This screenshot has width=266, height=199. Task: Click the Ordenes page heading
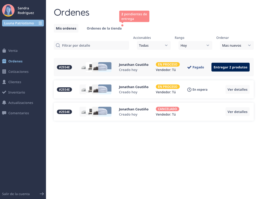coord(72,12)
